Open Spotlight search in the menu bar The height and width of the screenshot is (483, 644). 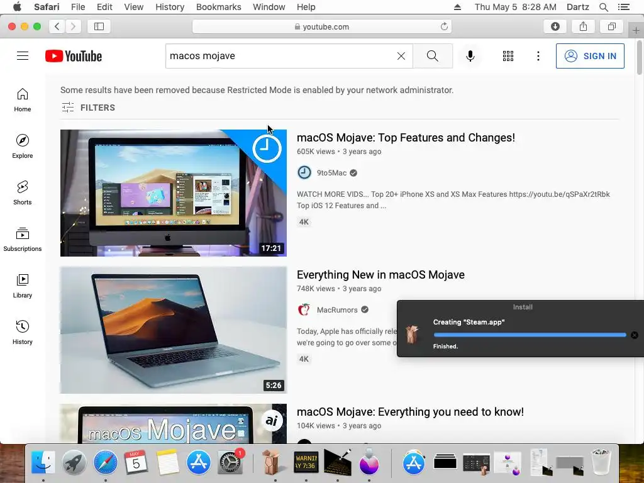(603, 7)
